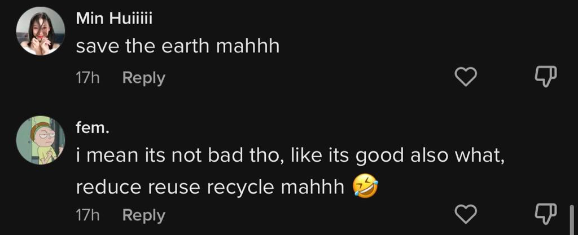This screenshot has height=235, width=578.
Task: Click the rolling-laughing emoji in fem.'s comment
Action: [x=366, y=187]
